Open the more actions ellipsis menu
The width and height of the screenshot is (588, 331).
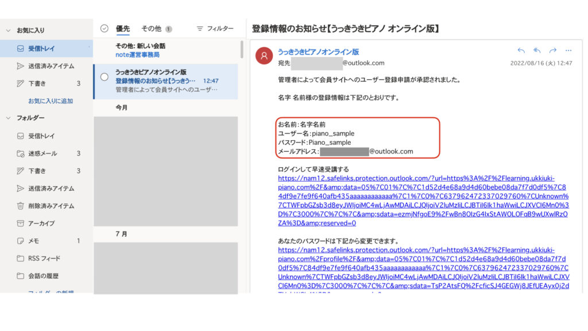568,51
